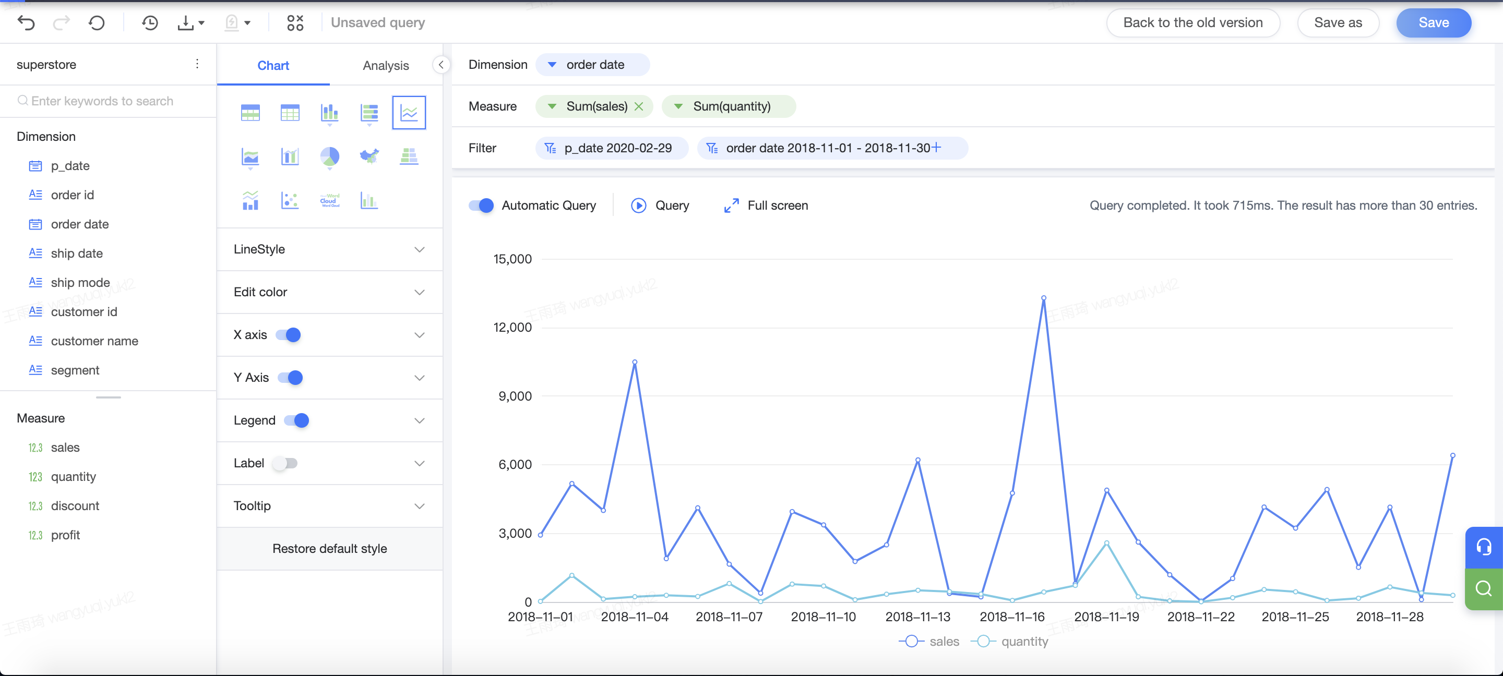Select the funnel pyramid chart type
Viewport: 1503px width, 676px height.
click(409, 156)
